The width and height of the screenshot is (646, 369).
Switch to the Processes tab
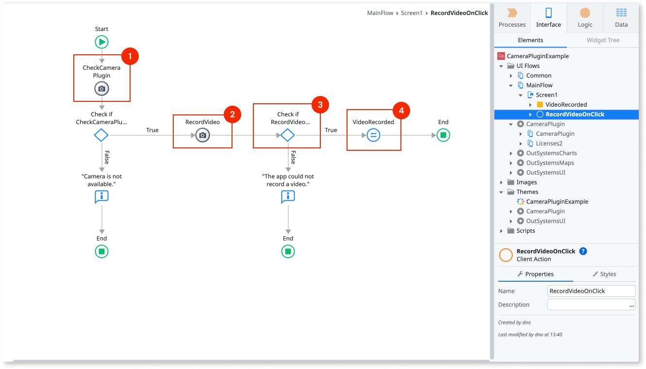512,18
